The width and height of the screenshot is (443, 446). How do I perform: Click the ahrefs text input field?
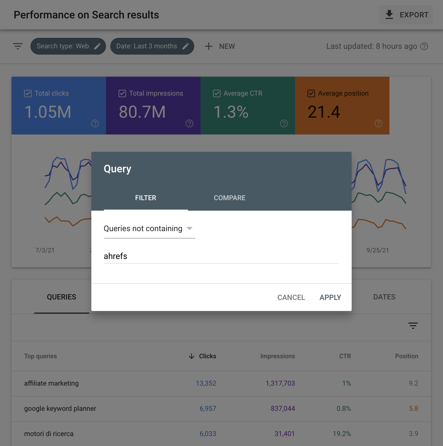click(x=221, y=256)
